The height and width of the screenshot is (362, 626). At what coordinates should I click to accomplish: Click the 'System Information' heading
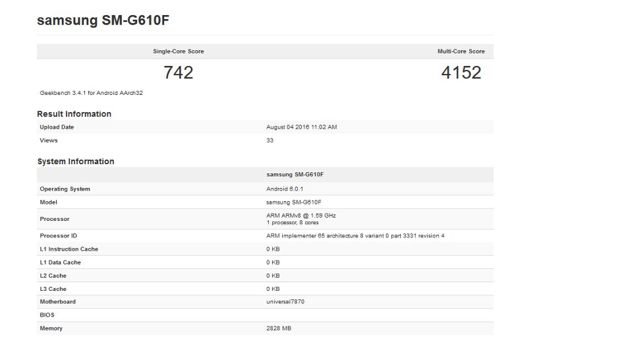pyautogui.click(x=76, y=162)
